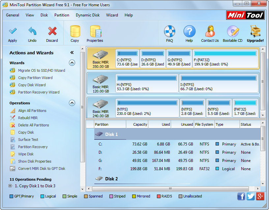Select the 240.00 GB Basic MBR disk icon
Screen dimensions: 269x210
pos(101,104)
